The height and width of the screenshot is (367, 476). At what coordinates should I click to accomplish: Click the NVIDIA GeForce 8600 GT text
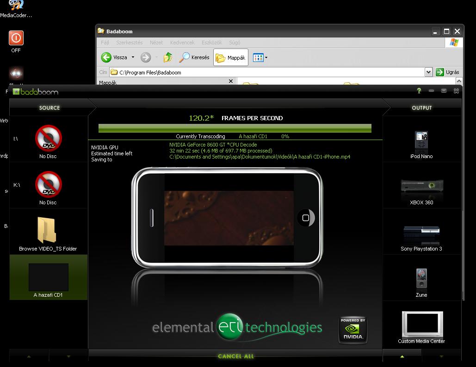coord(213,145)
